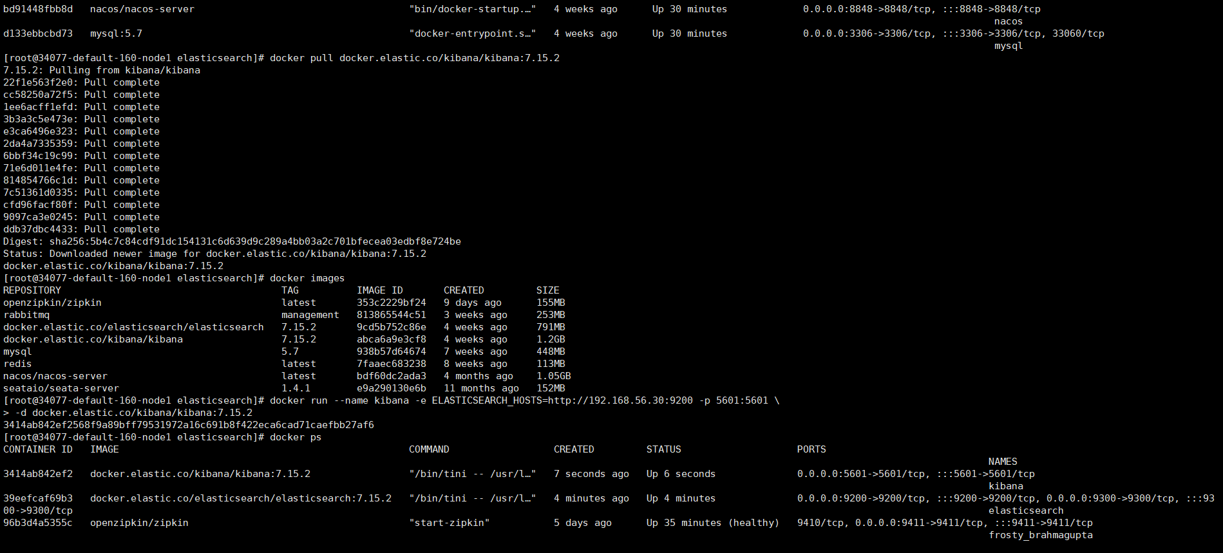Viewport: 1223px width, 553px height.
Task: Select the '1.4.1' tag of seata-server
Action: click(x=296, y=388)
